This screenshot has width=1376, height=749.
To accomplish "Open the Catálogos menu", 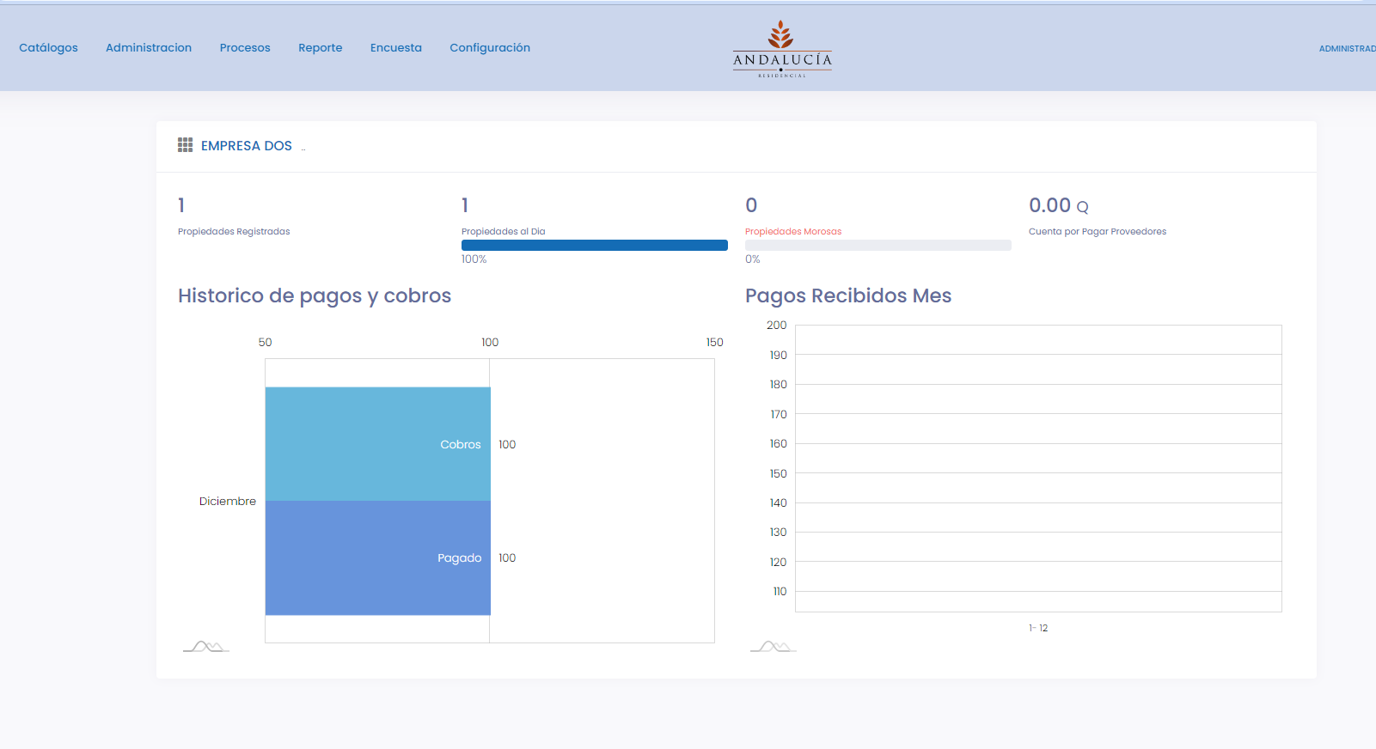I will pos(48,47).
